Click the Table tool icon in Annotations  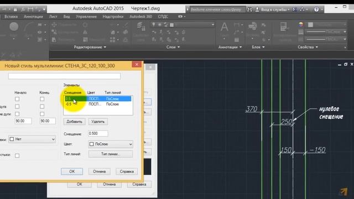(x=237, y=40)
